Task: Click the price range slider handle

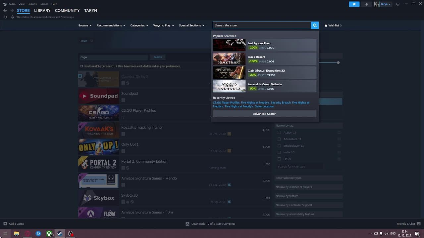Action: pyautogui.click(x=338, y=62)
